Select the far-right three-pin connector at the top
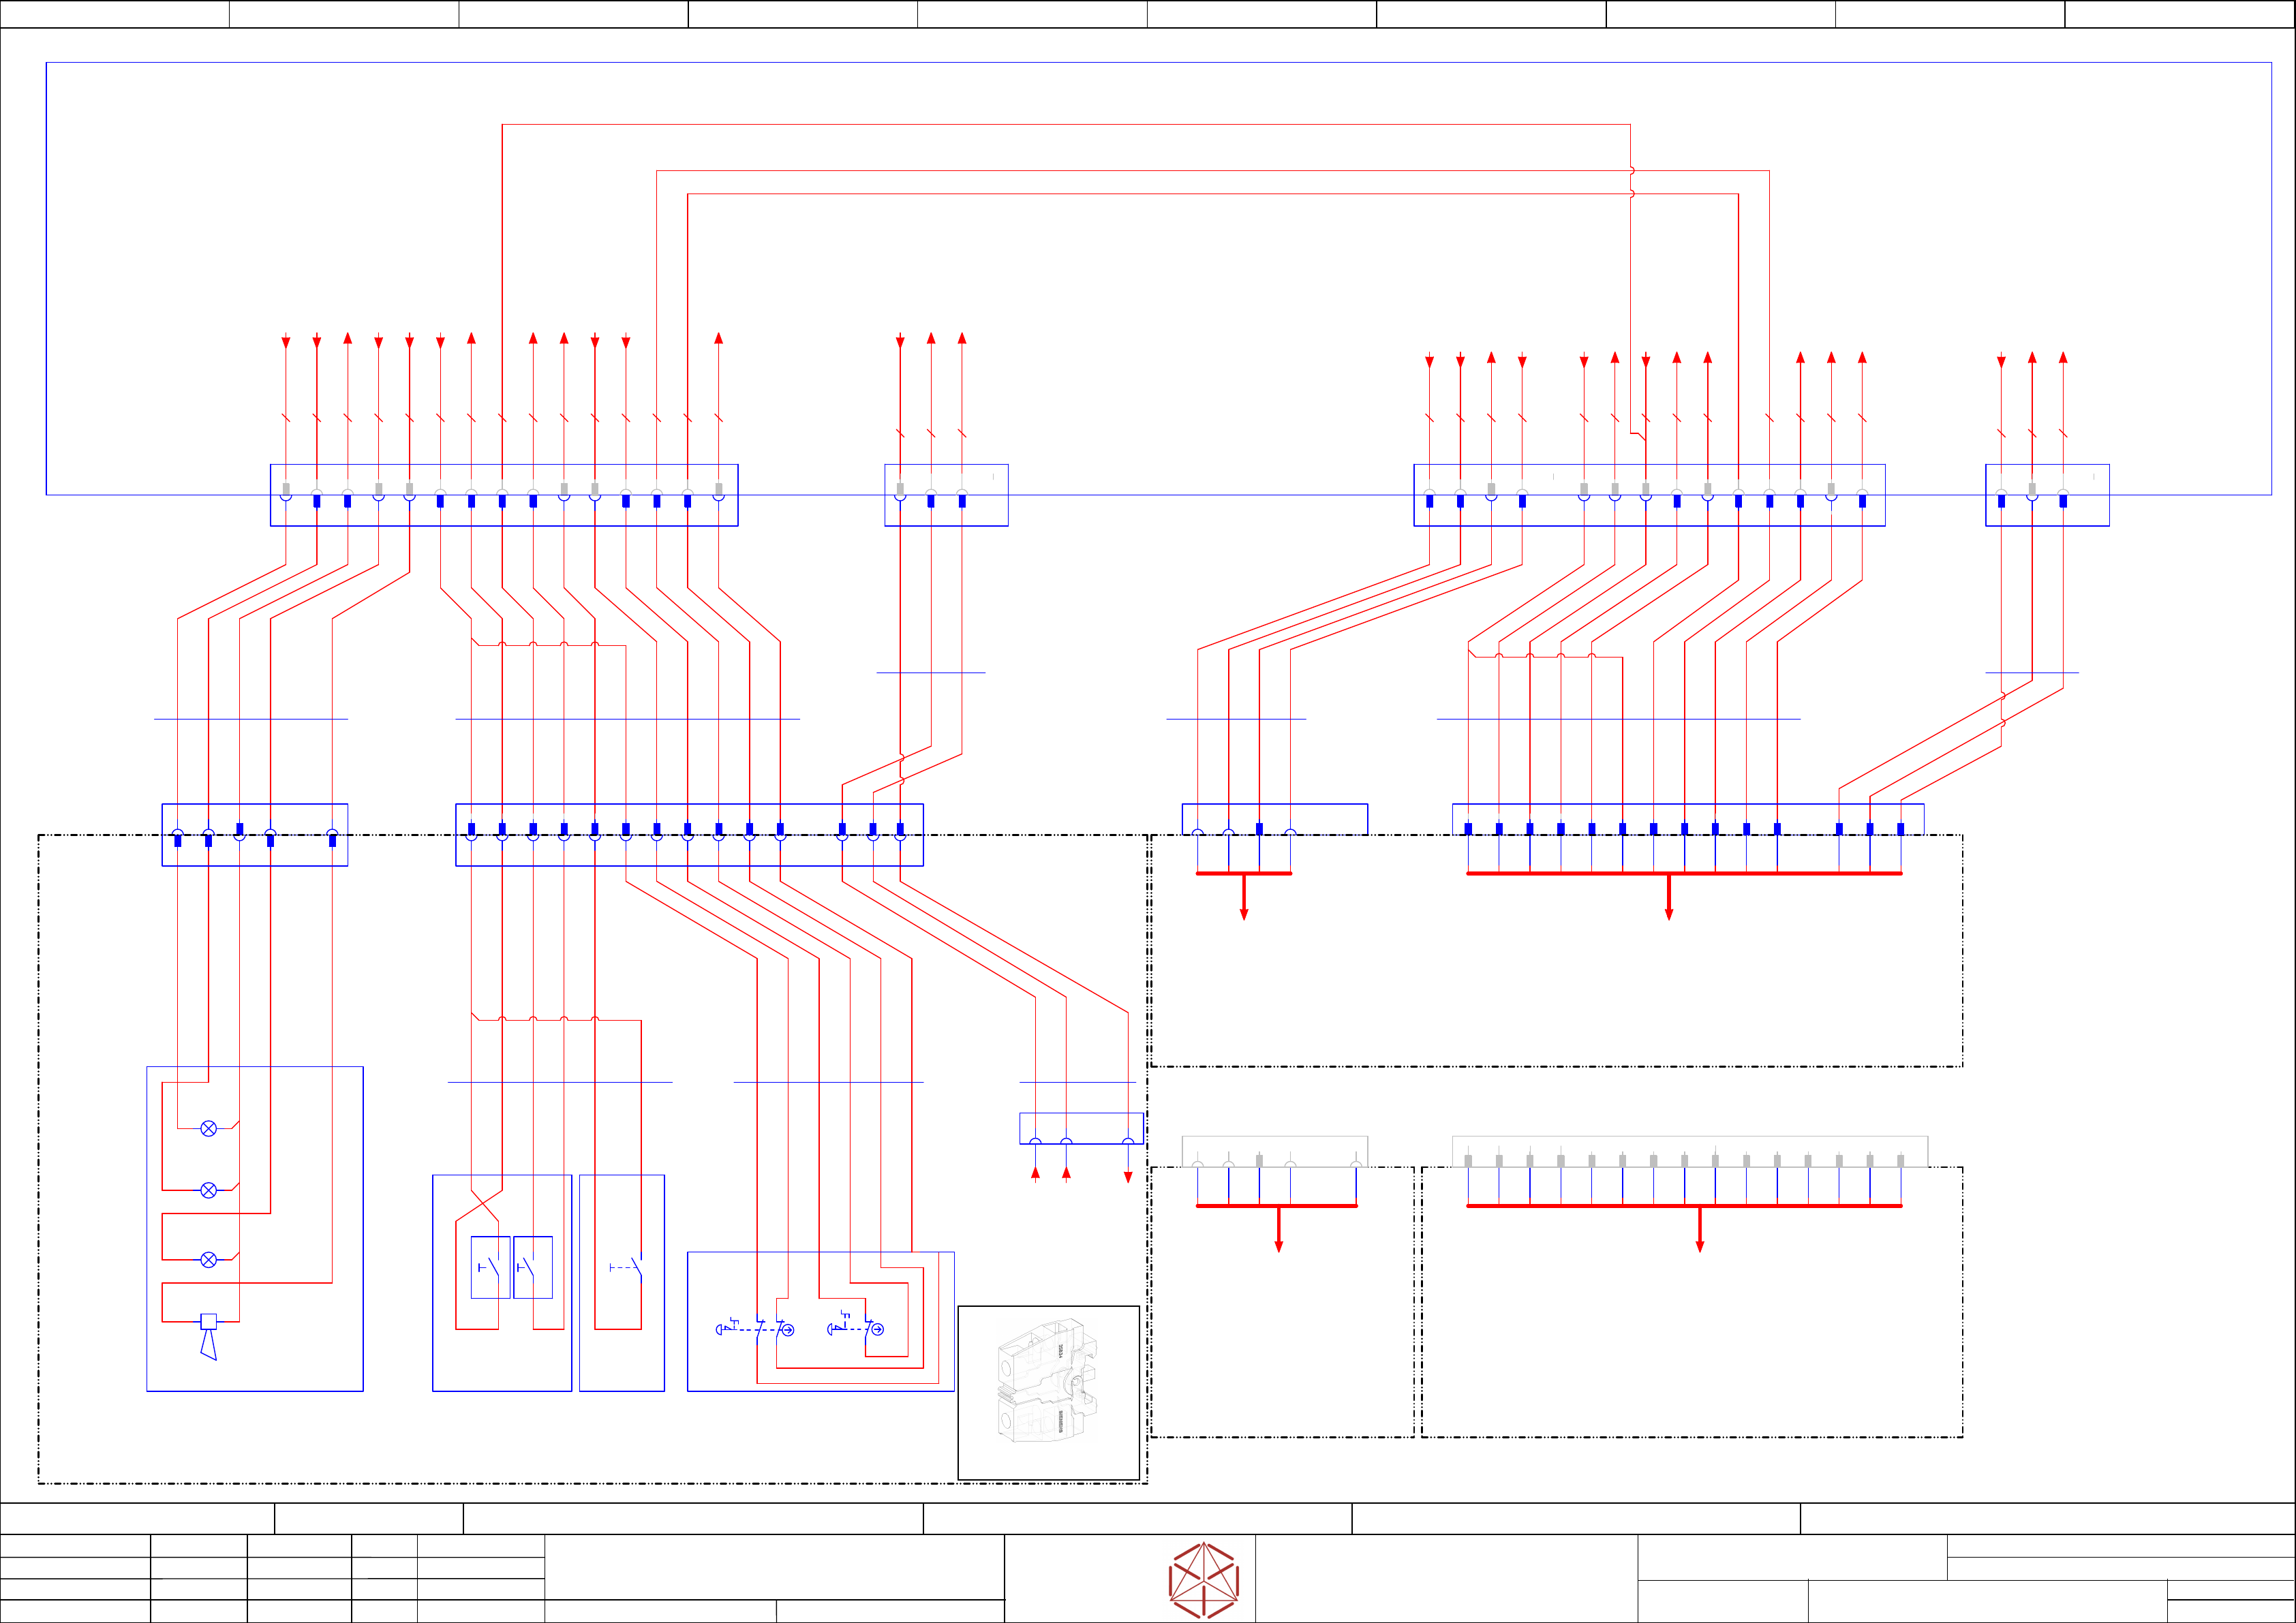Image resolution: width=2296 pixels, height=1623 pixels. coord(2047,495)
